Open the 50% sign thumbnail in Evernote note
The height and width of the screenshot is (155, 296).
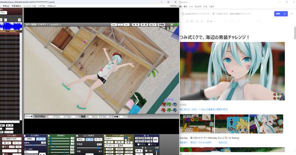point(232,124)
